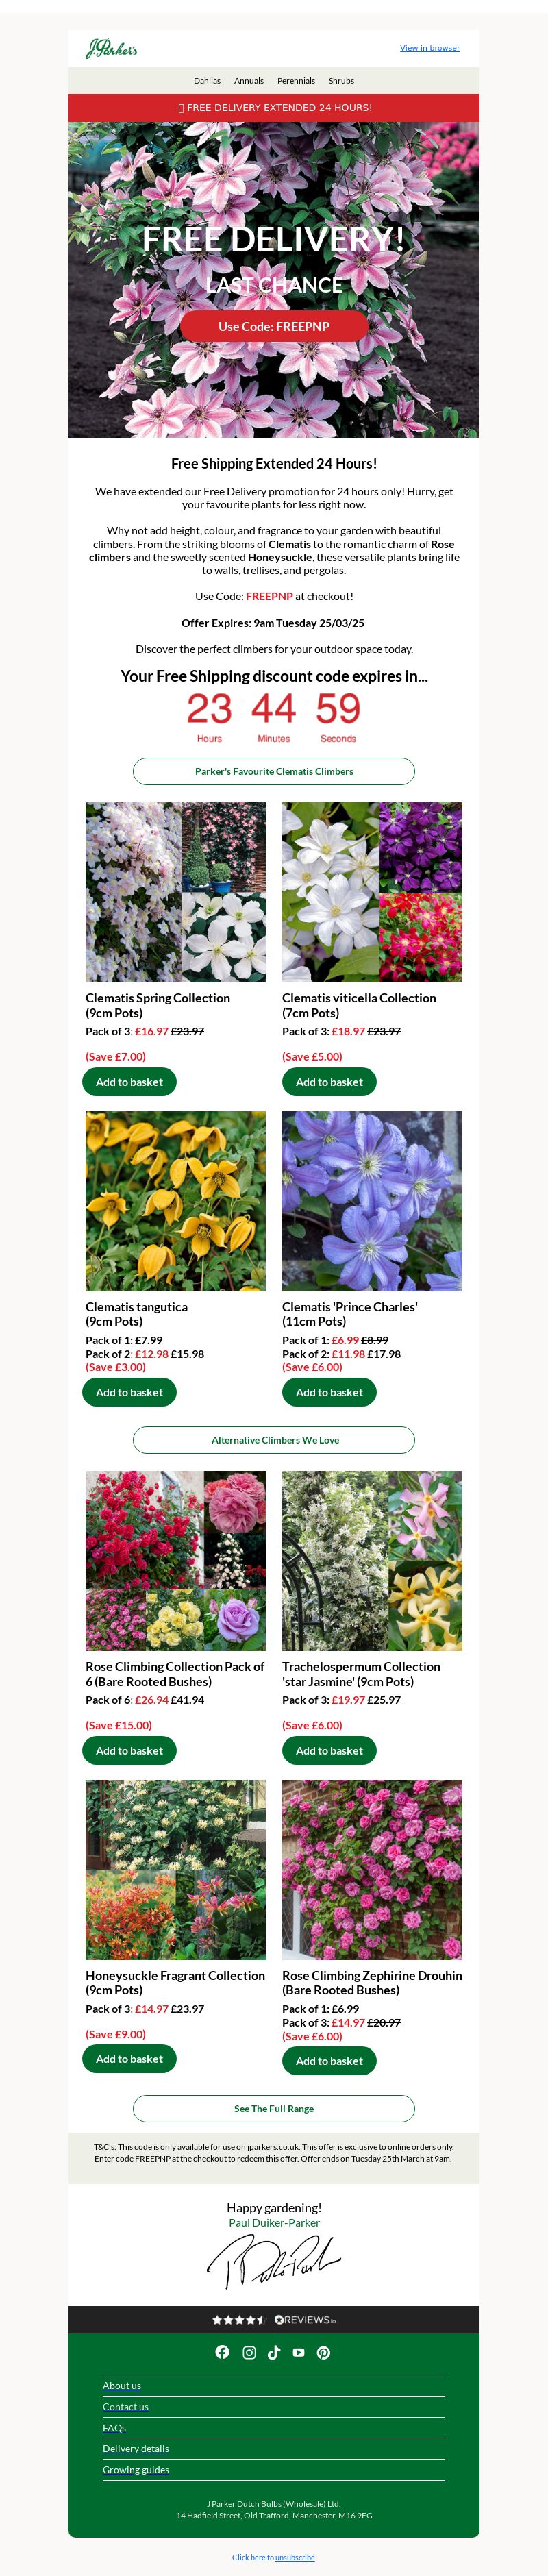Open the Dahlias menu item
548x2576 pixels.
(x=207, y=81)
